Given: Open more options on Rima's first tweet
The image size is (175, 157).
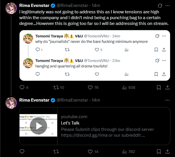Looking at the screenshot, I should coord(167,6).
